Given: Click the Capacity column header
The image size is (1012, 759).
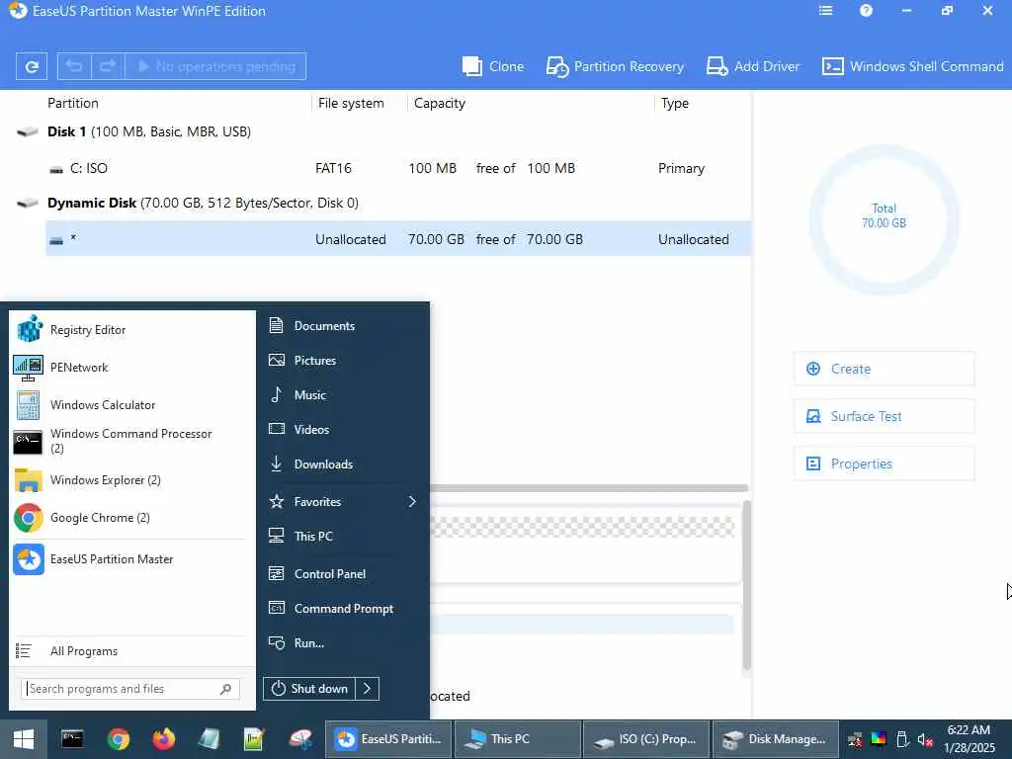Looking at the screenshot, I should click(x=440, y=103).
